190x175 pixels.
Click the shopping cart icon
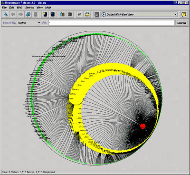[79, 14]
